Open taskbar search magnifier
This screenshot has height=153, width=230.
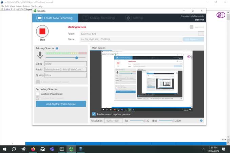coord(14,149)
